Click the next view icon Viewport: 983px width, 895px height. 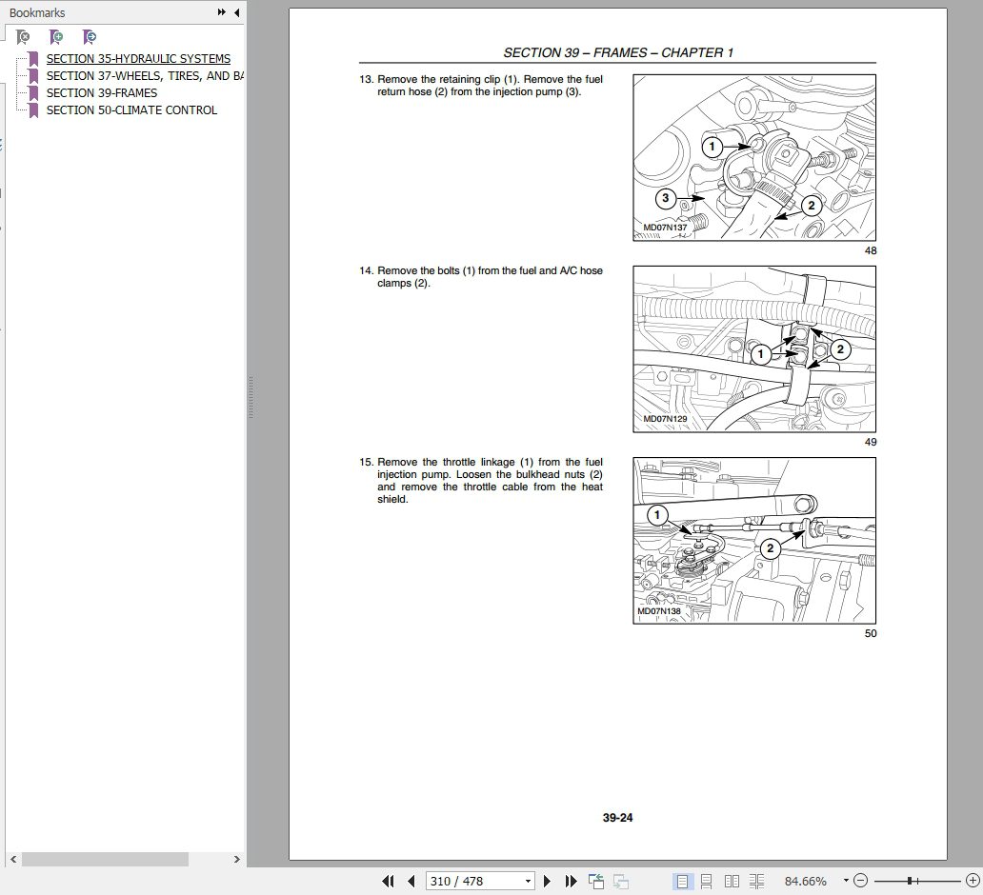[x=619, y=881]
